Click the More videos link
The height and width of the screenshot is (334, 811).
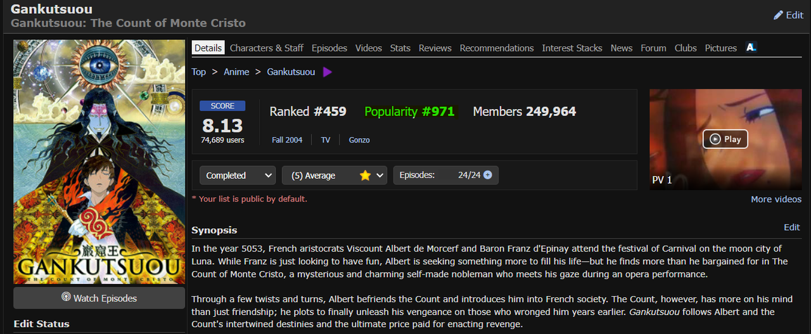coord(776,200)
